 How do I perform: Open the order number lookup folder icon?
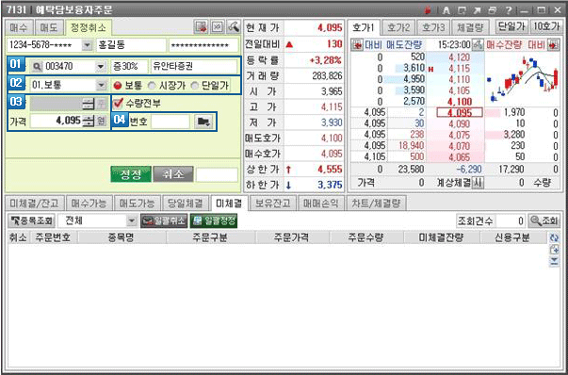coord(203,122)
